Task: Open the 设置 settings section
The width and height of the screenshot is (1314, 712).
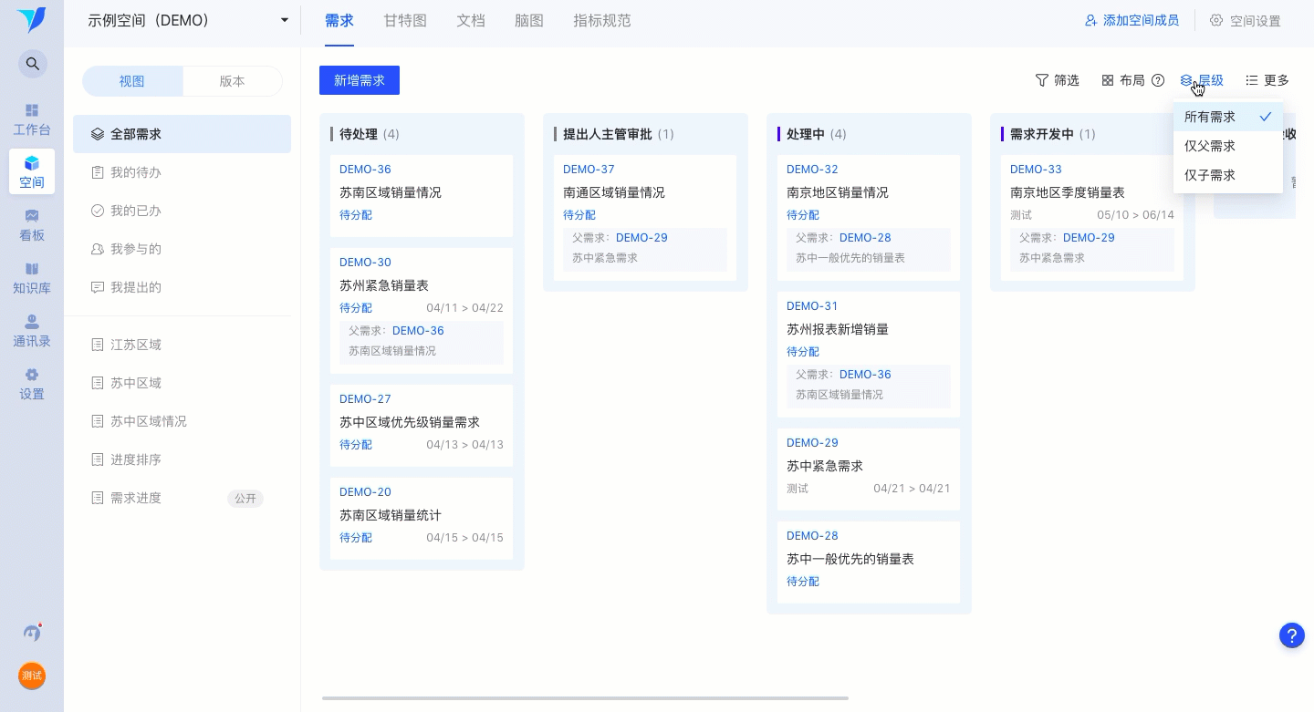Action: (x=32, y=383)
